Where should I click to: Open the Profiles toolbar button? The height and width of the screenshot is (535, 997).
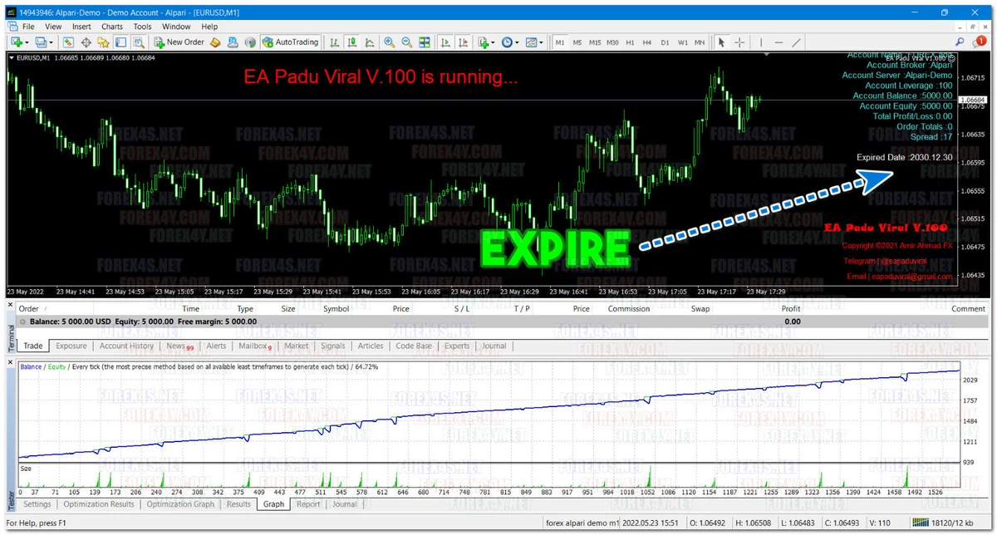click(x=41, y=42)
